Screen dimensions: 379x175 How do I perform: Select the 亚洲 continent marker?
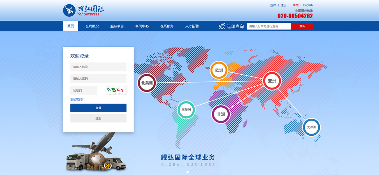tap(272, 81)
